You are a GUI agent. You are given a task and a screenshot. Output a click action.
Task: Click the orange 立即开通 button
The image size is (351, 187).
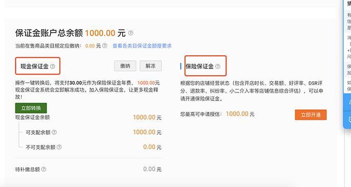tap(311, 115)
